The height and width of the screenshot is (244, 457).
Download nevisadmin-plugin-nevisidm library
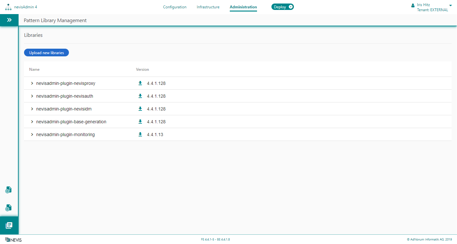[140, 109]
